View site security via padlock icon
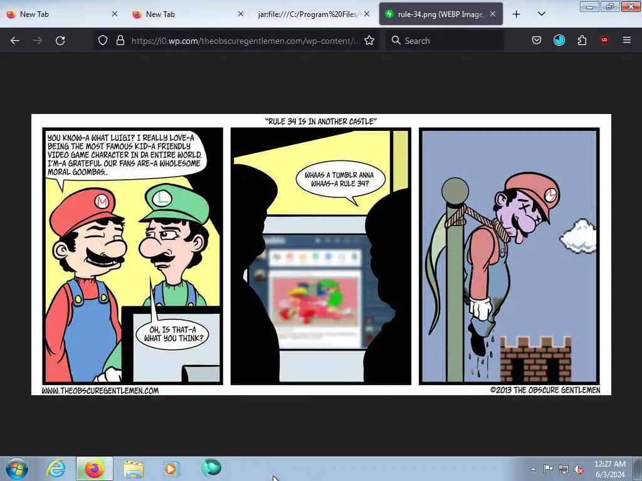The image size is (642, 481). tap(120, 40)
